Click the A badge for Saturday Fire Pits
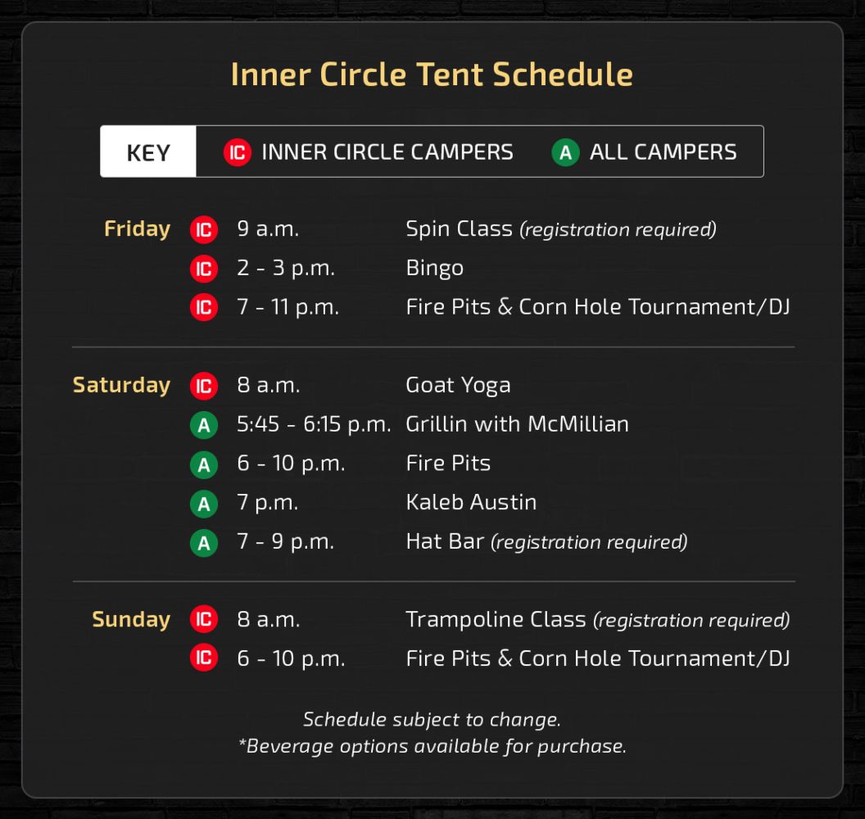 (x=204, y=464)
